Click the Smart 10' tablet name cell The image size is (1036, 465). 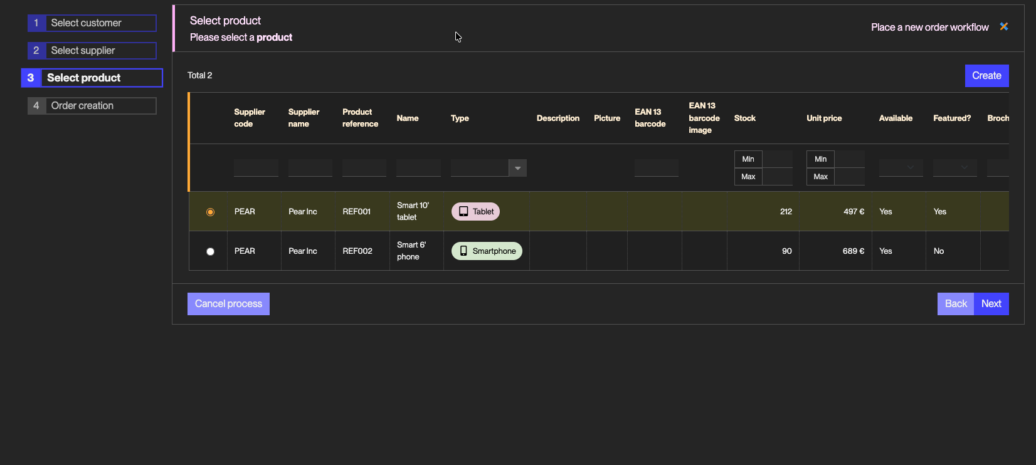(x=416, y=212)
